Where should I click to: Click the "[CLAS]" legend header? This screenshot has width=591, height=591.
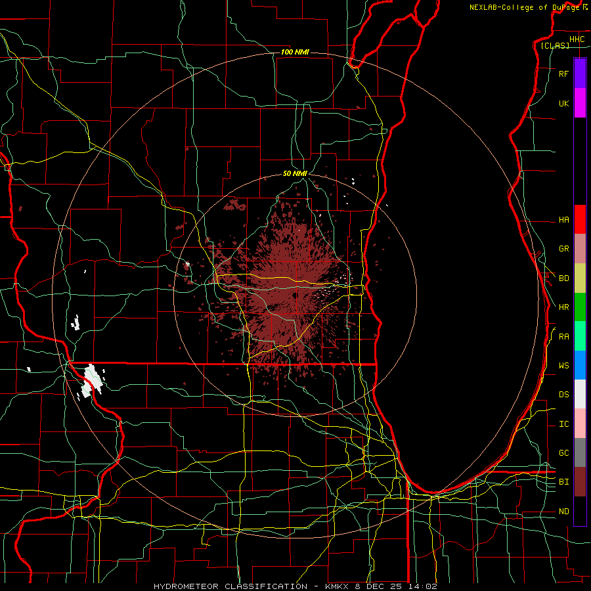point(555,46)
